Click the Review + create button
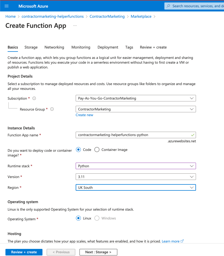 point(24,252)
